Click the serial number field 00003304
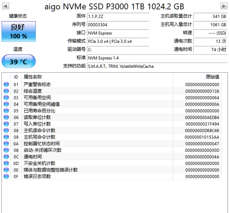230x213 pixels. point(118,25)
